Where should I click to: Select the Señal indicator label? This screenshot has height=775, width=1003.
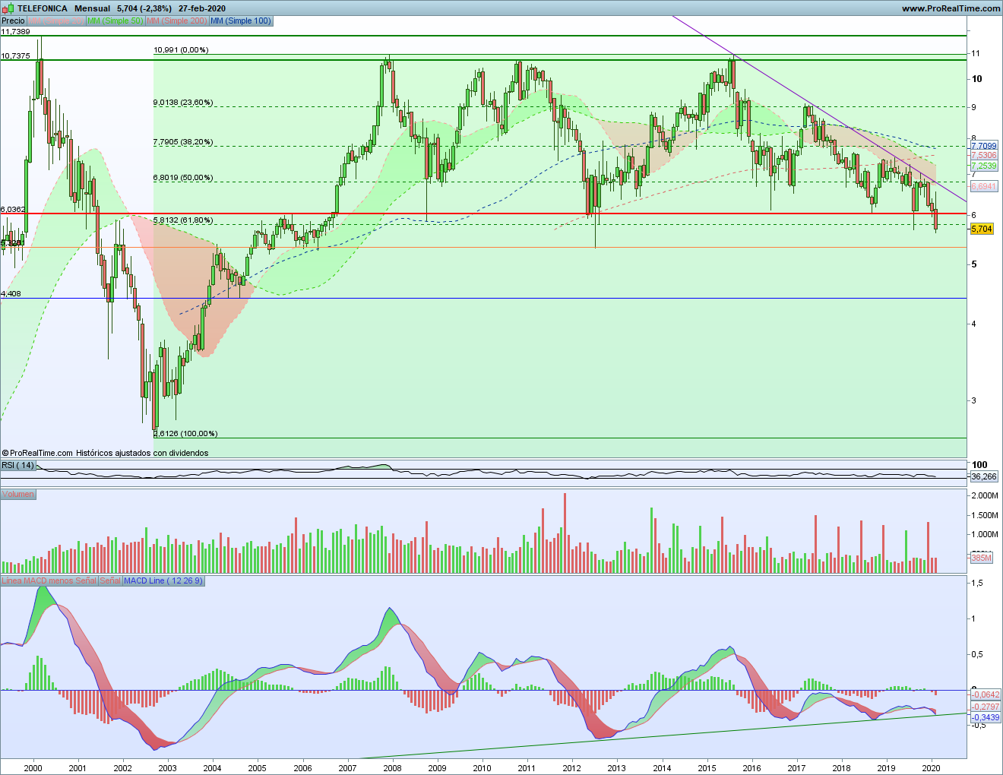click(x=110, y=580)
